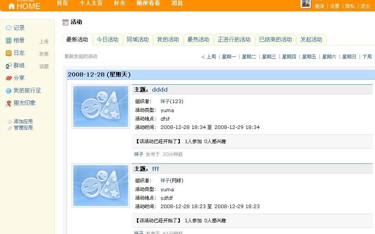Open 设置 link at top right
Image resolution: width=375 pixels, height=234 pixels.
tap(334, 6)
